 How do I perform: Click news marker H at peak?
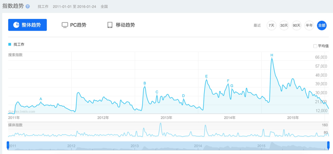coord(272,55)
